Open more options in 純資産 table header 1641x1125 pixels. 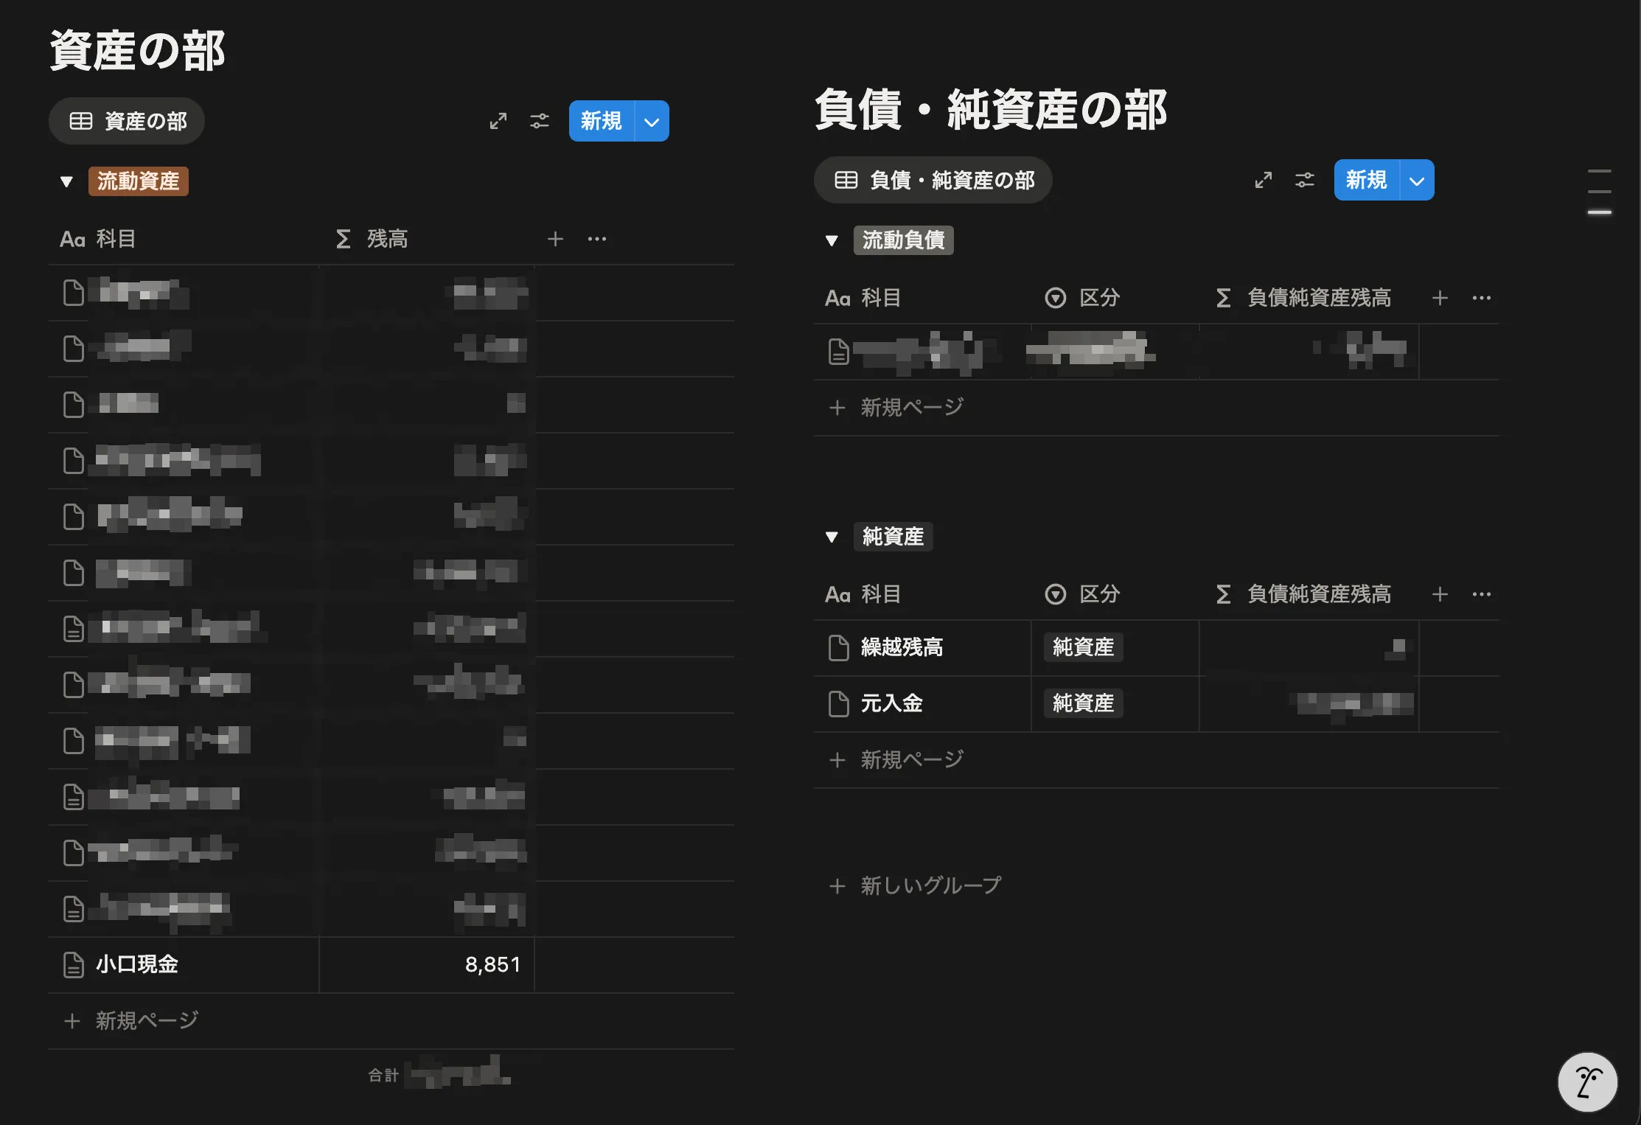[x=1482, y=594]
